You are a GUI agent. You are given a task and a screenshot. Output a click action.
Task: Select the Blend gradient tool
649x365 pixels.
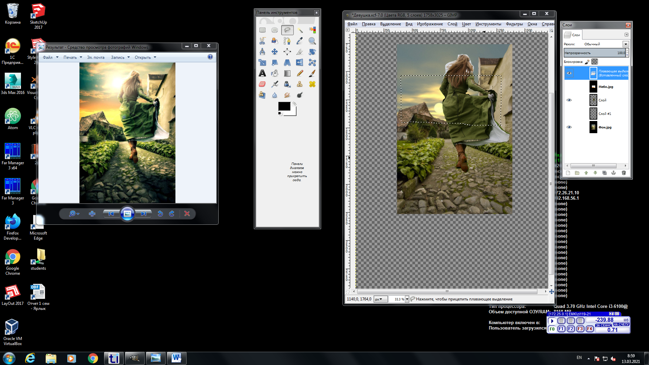(287, 73)
